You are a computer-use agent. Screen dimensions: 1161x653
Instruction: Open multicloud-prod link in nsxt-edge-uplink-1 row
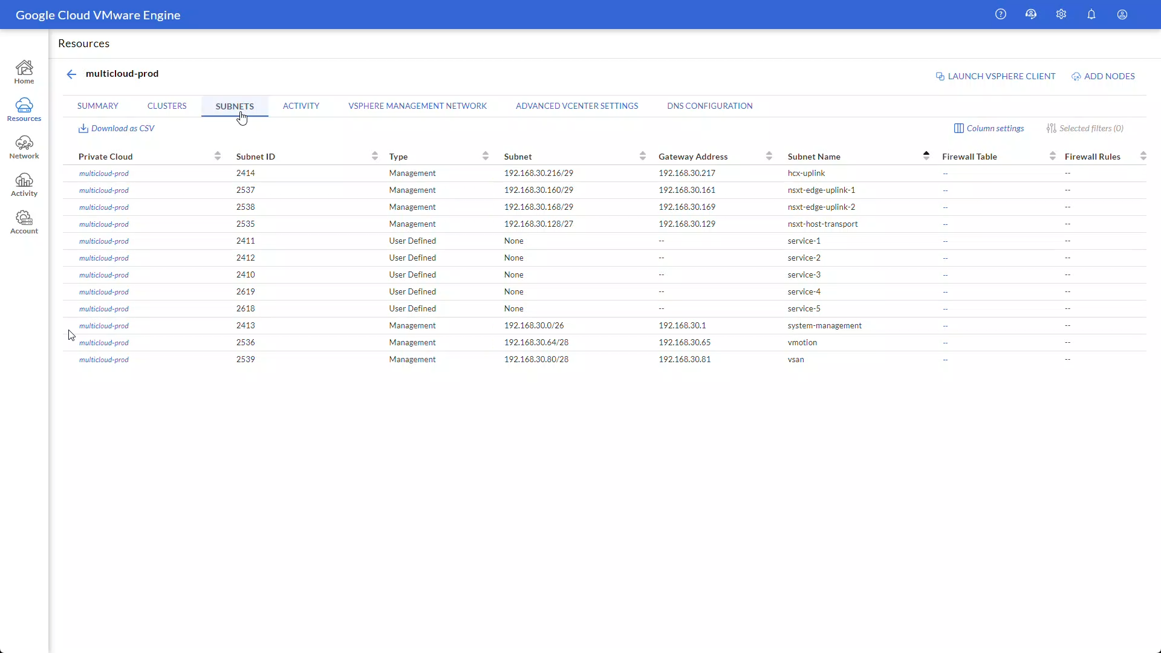[104, 190]
